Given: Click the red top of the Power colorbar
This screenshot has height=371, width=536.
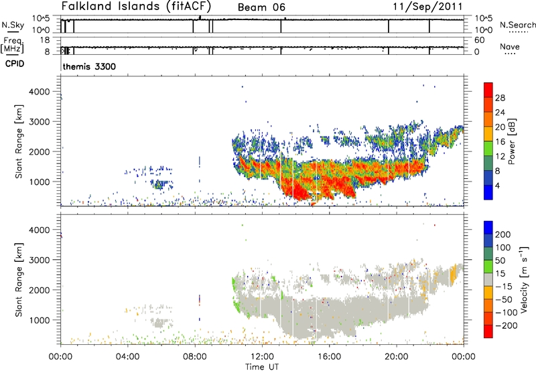Looking at the screenshot, I should tap(488, 90).
